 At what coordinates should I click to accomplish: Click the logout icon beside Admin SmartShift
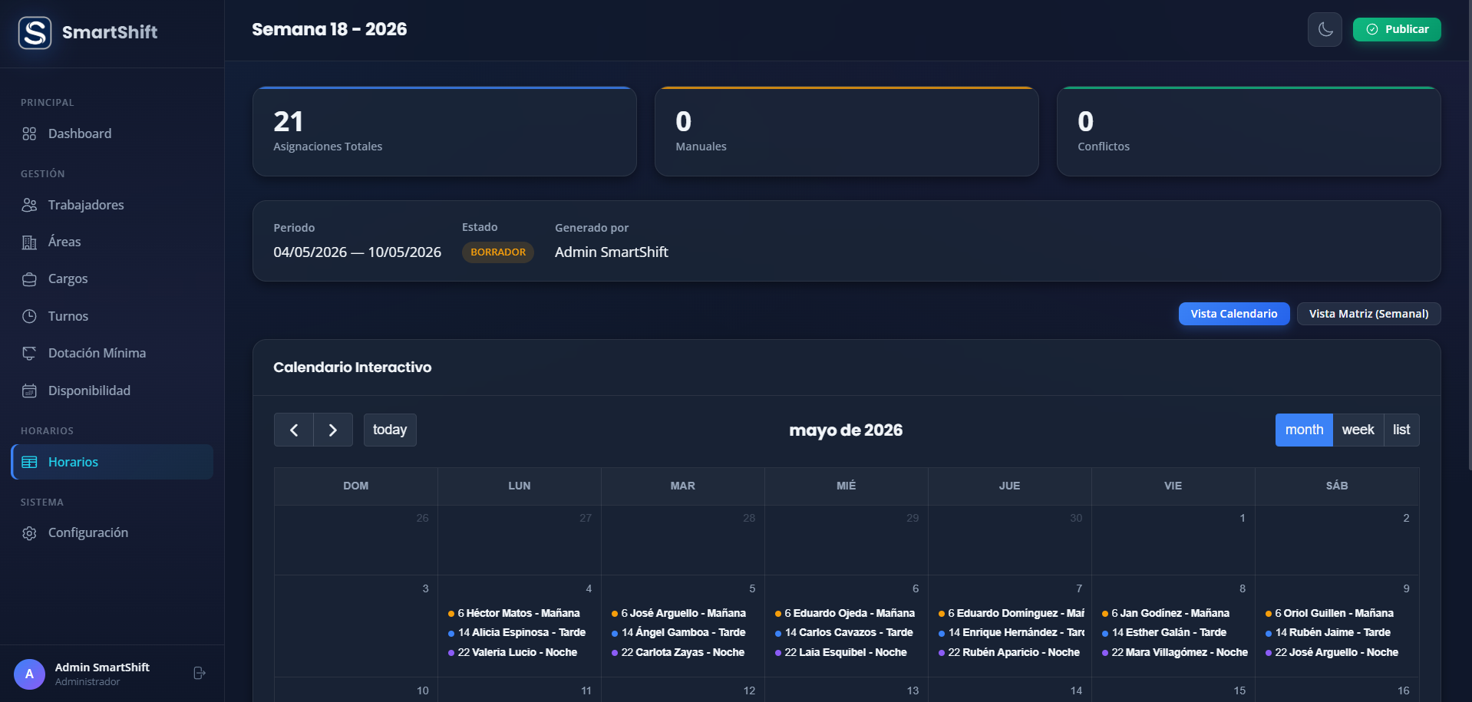tap(199, 673)
